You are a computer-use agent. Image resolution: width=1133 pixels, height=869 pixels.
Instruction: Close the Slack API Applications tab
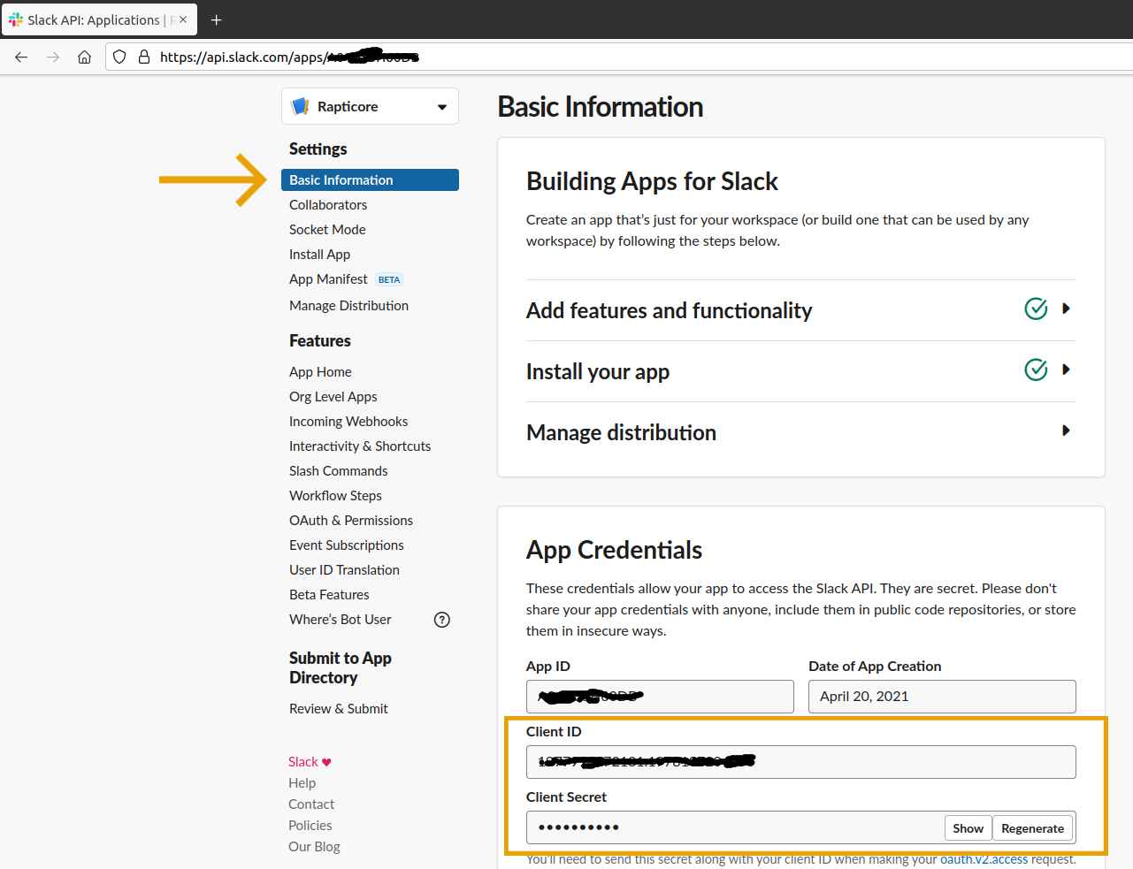[x=183, y=19]
